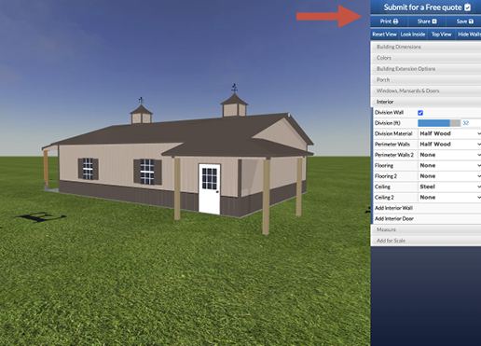Open the Flooring dropdown
The width and height of the screenshot is (481, 346).
449,165
